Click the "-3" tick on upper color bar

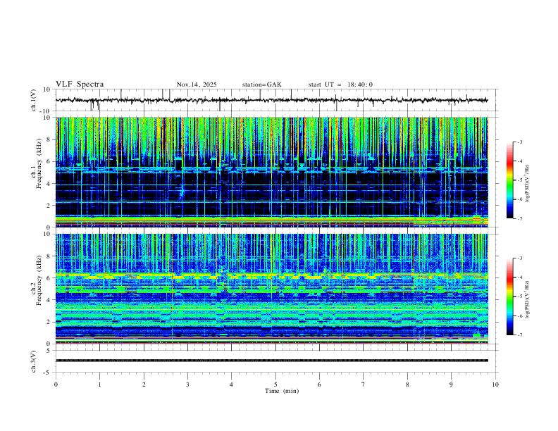click(x=519, y=142)
